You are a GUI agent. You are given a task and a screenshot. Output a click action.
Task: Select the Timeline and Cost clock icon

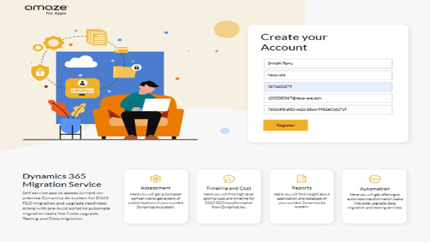pos(228,179)
